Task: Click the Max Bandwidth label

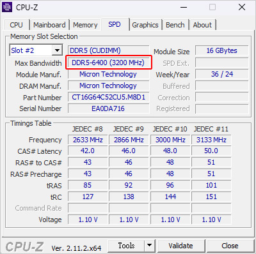Action: pos(38,63)
